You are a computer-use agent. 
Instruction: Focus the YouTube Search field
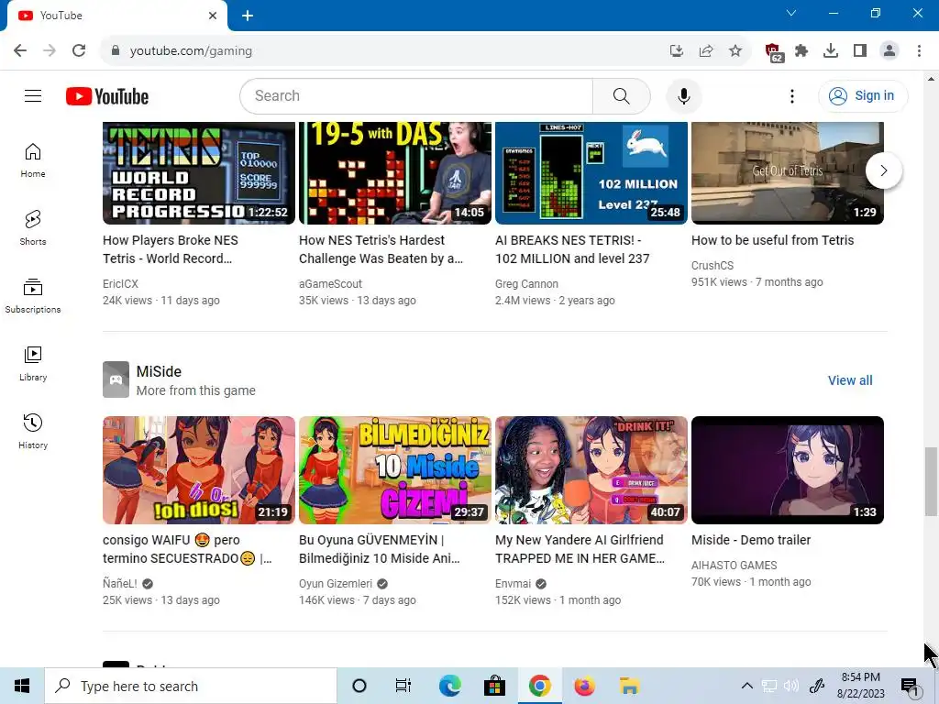tap(416, 95)
